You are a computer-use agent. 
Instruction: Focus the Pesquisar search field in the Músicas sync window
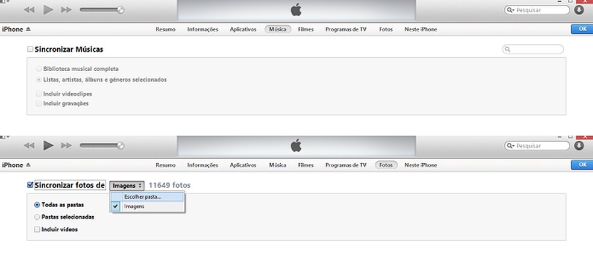tap(537, 10)
